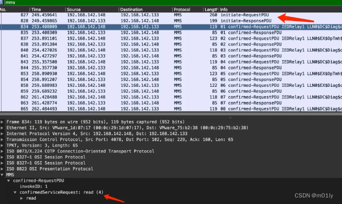Screen dimensions: 342x204
Task: Select packet 837 with length 123
Action: pyautogui.click(x=171, y=39)
